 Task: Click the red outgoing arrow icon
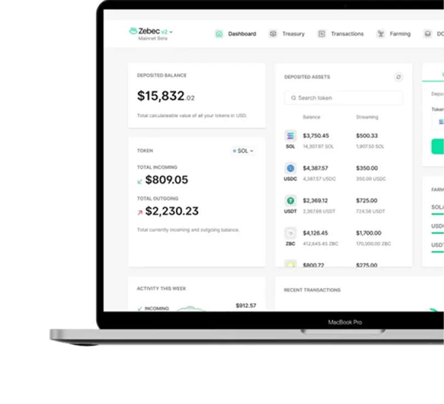coord(140,212)
